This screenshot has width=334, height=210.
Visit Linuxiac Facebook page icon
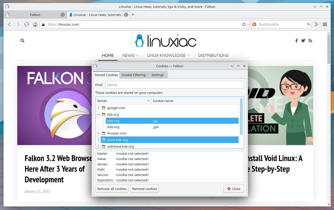pyautogui.click(x=297, y=41)
